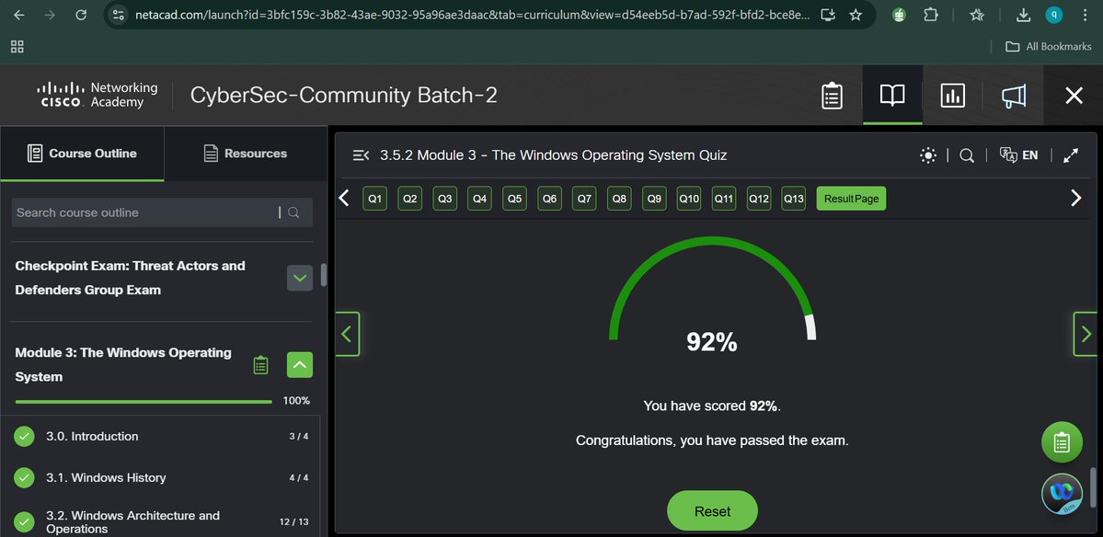
Task: Toggle the Module 3 collapse chevron
Action: click(299, 364)
